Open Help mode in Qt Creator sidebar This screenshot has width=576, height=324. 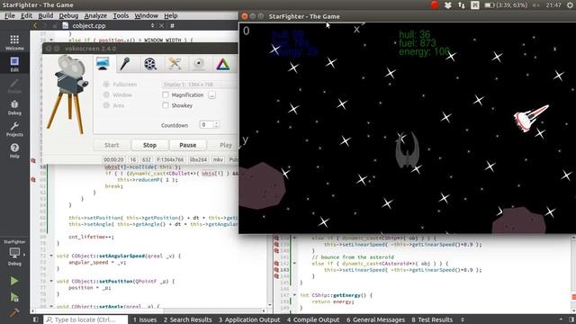coord(14,150)
